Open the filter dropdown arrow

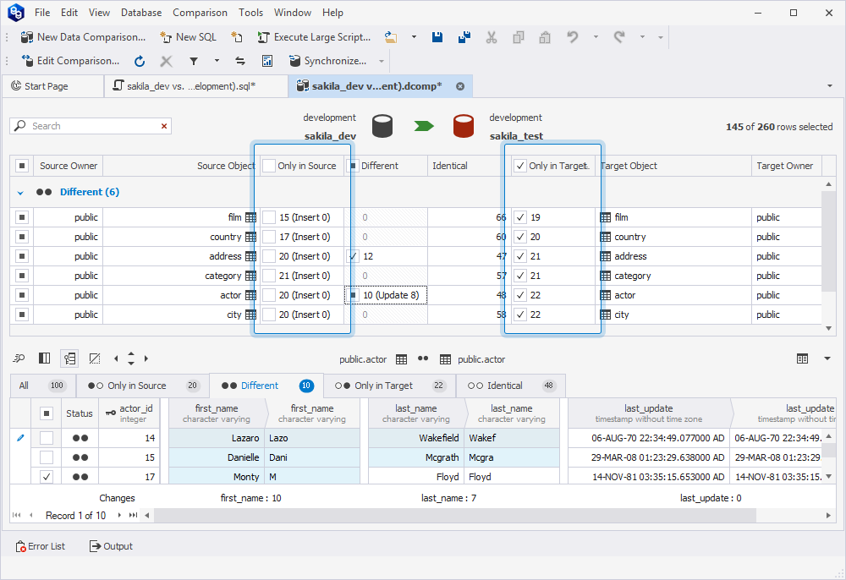click(x=217, y=61)
